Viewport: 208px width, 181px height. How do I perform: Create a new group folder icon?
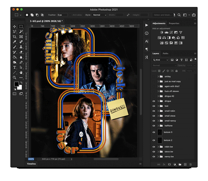180,164
